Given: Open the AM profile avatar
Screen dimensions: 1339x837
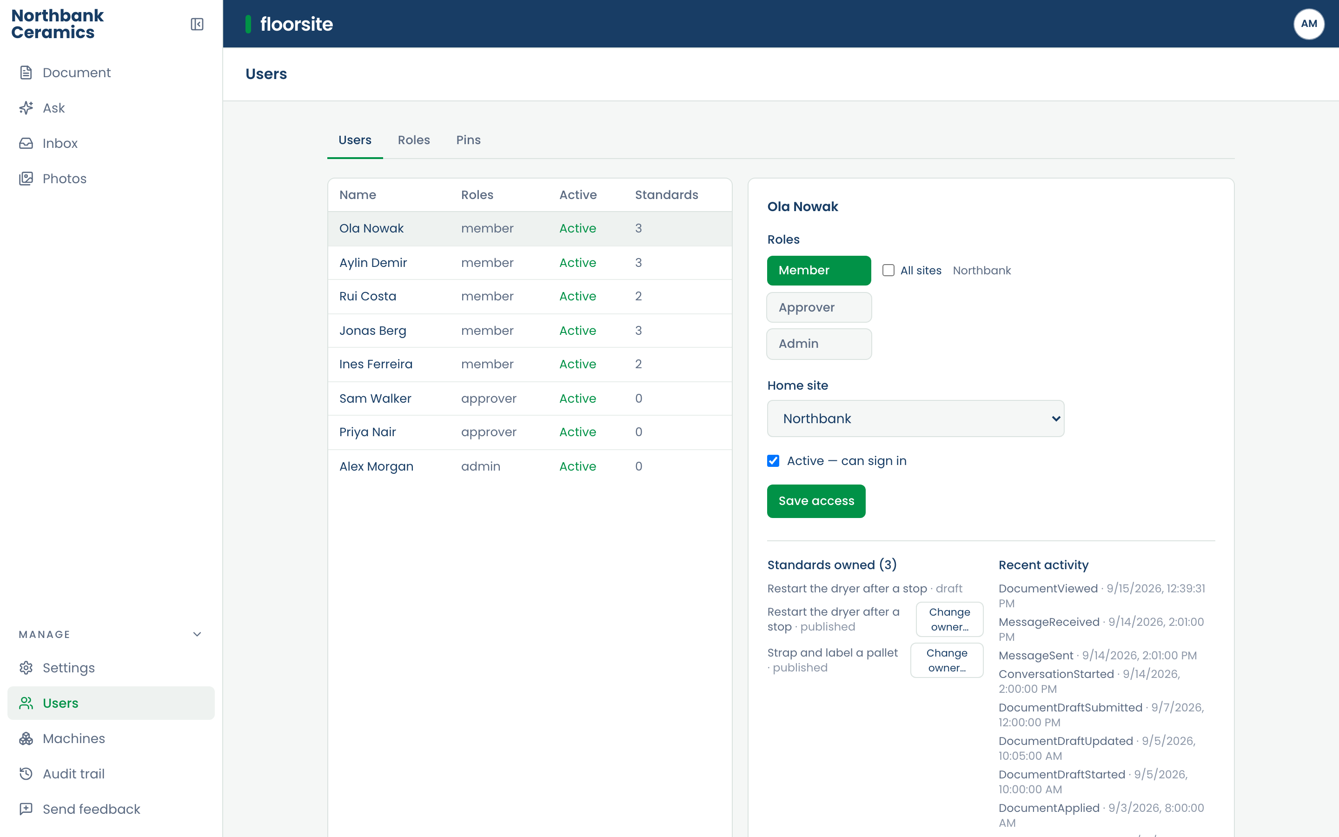Looking at the screenshot, I should pyautogui.click(x=1309, y=24).
